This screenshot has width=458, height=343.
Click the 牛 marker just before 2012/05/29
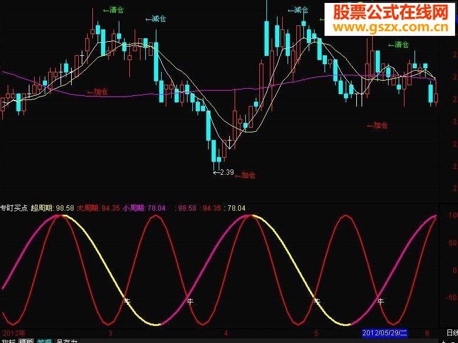tap(380, 301)
